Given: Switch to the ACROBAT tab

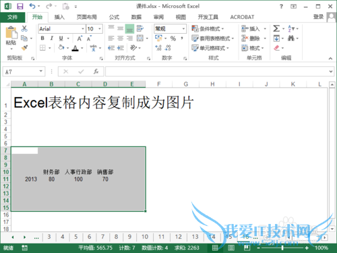Looking at the screenshot, I should pos(242,17).
